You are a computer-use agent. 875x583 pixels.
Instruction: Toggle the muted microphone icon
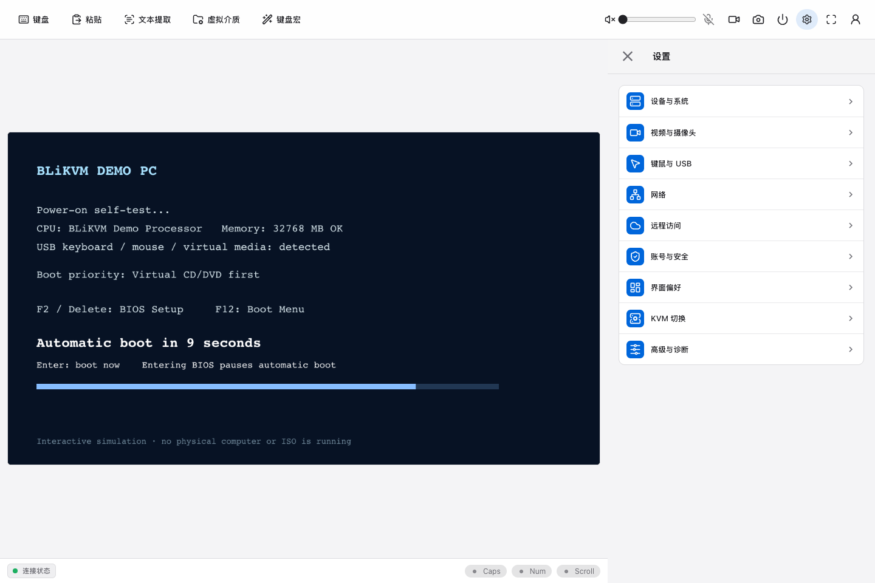[x=709, y=19]
